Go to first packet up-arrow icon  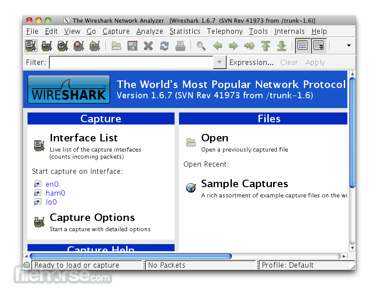(266, 46)
